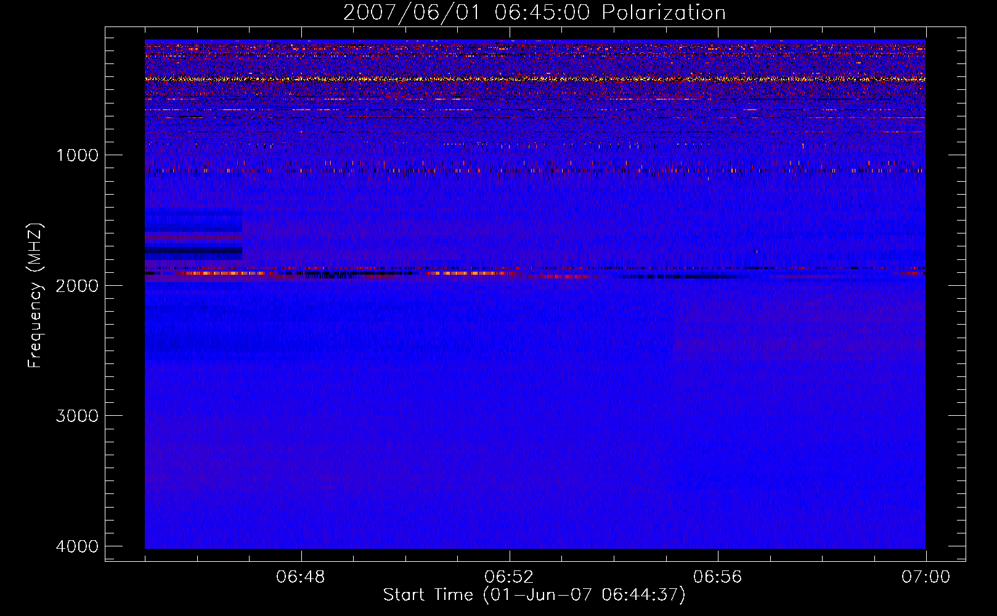This screenshot has width=997, height=616.
Task: Click the 2000 frequency tick label
Action: tap(77, 285)
